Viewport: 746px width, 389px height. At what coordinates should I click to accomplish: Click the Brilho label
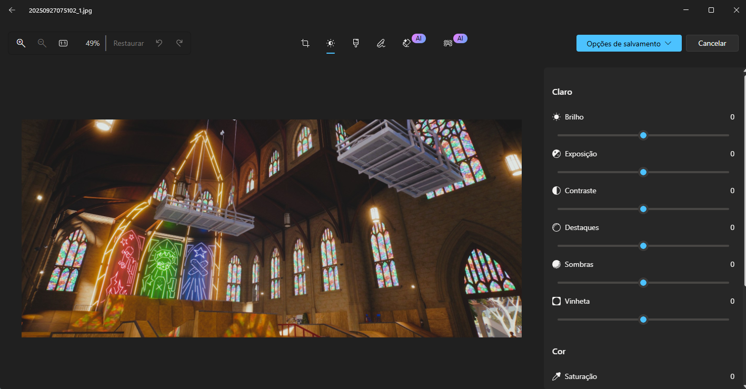click(x=574, y=117)
